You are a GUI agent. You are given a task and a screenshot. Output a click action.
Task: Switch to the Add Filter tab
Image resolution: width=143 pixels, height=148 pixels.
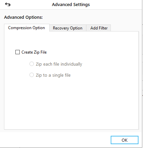click(99, 28)
